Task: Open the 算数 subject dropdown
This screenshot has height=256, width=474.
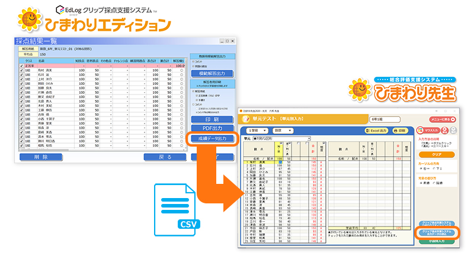Action: pyautogui.click(x=283, y=131)
